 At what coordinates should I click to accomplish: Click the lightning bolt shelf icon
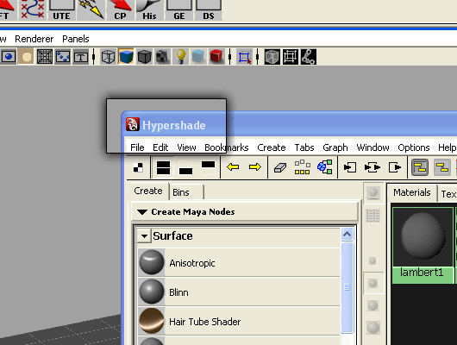91,9
